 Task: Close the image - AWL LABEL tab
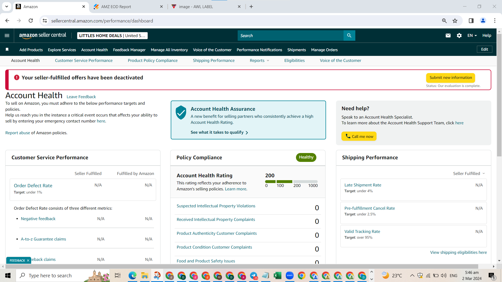pos(239,7)
